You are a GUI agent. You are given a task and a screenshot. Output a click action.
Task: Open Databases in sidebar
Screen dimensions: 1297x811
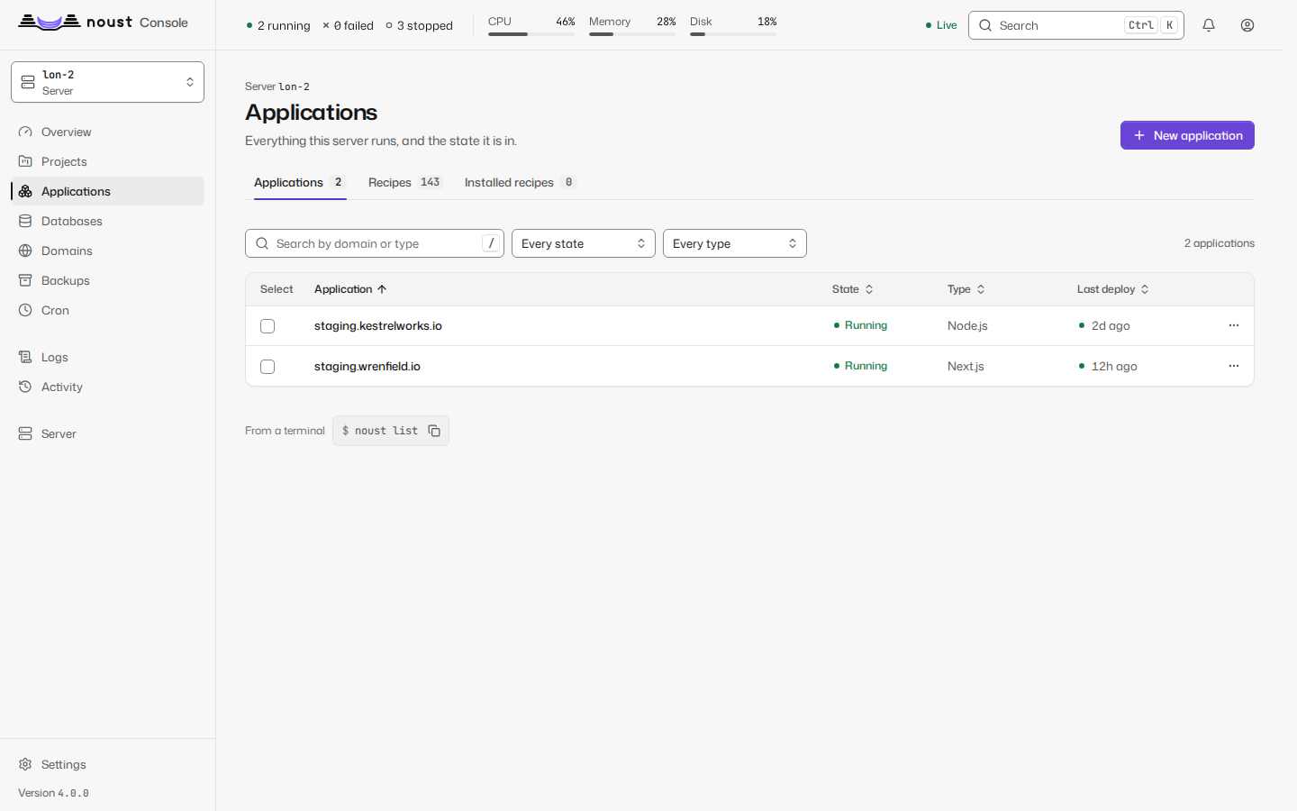pos(107,221)
